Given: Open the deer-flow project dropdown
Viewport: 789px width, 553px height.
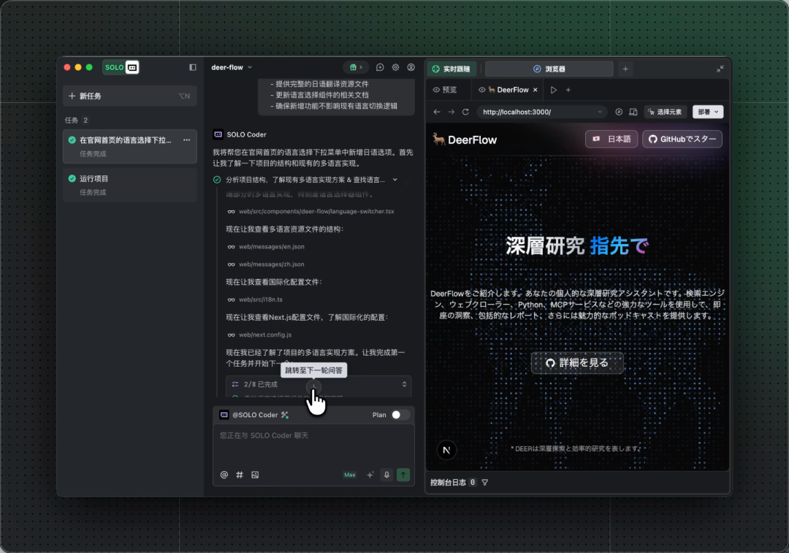Looking at the screenshot, I should [232, 67].
